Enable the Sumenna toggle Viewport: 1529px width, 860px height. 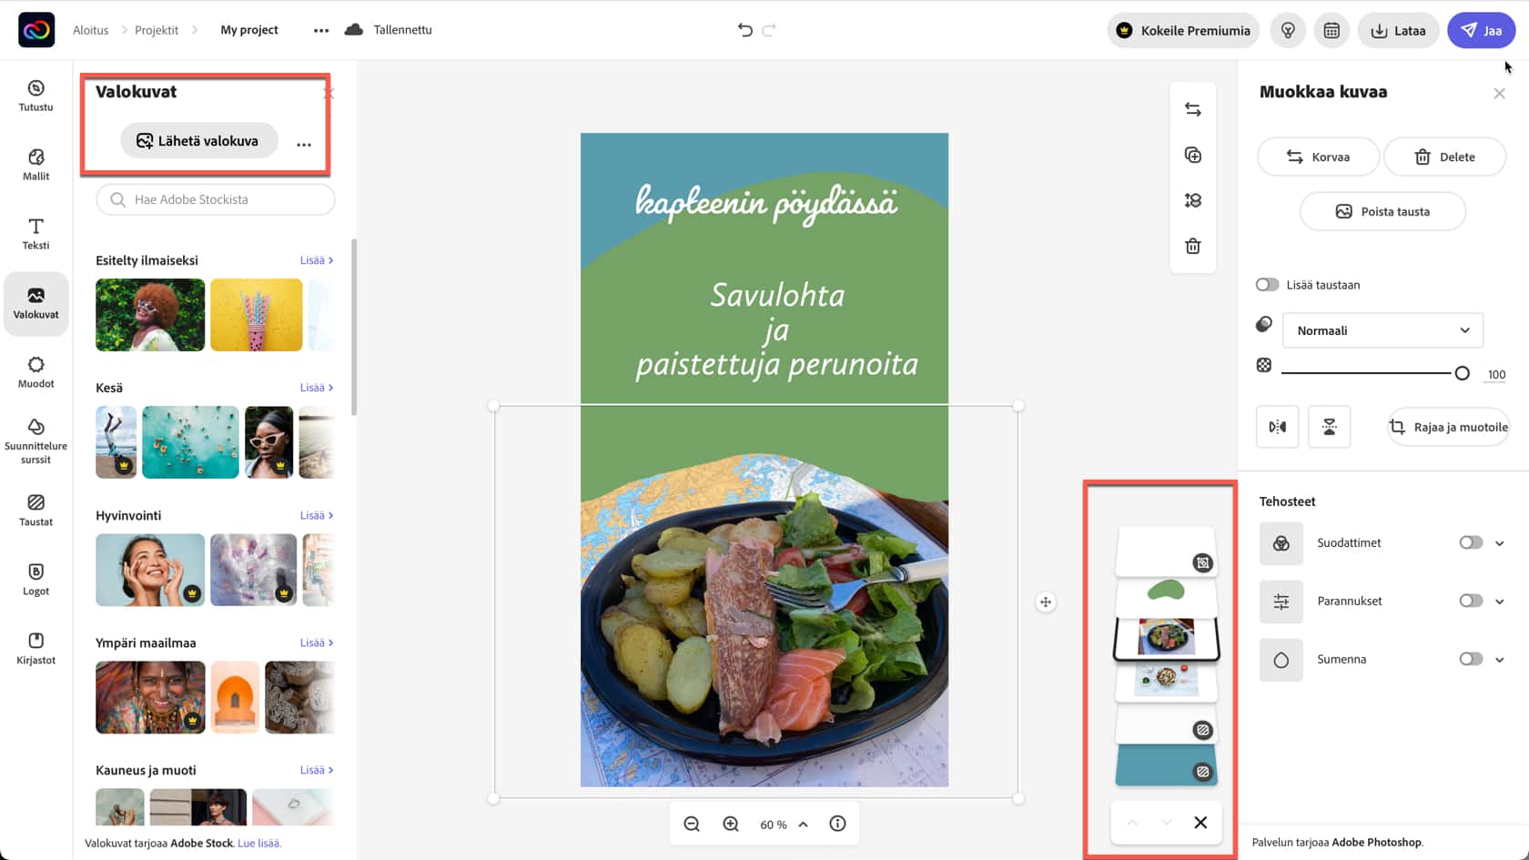[x=1471, y=659]
